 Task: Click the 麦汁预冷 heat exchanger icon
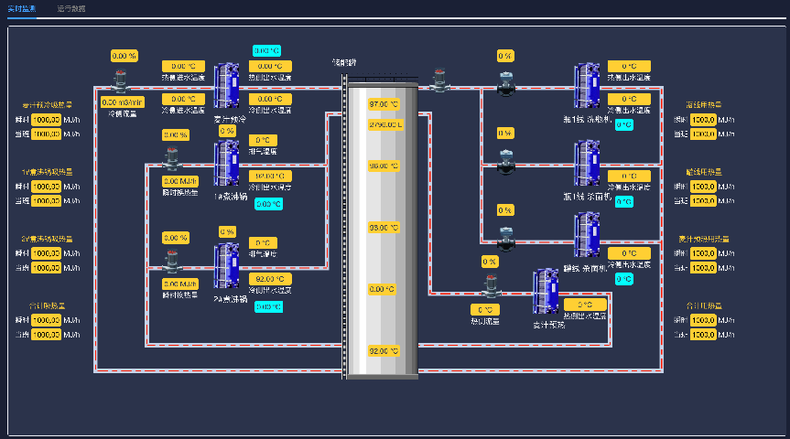pyautogui.click(x=226, y=87)
